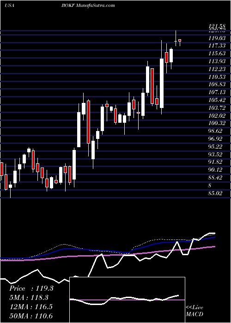Image resolution: width=231 pixels, height=323 pixels.
Task: Click the 110.53 price level label
Action: 217,77
